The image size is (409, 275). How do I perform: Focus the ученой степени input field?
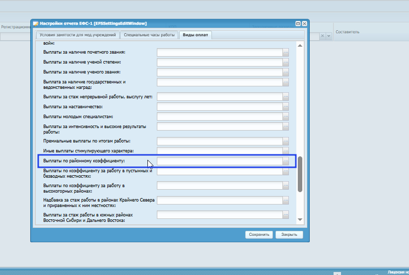click(220, 62)
